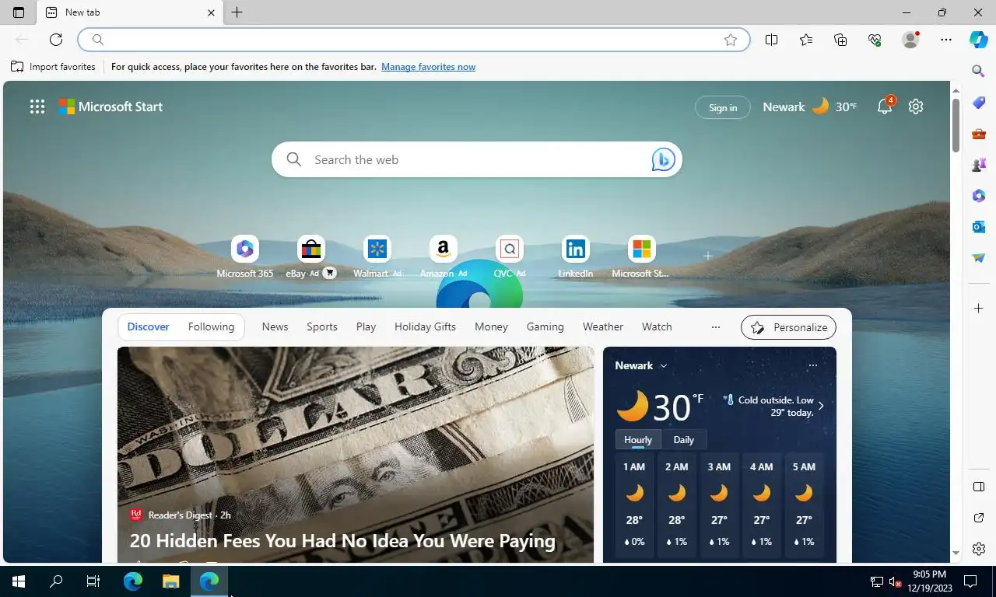Close the New tab tab
This screenshot has height=597, width=996.
pyautogui.click(x=212, y=12)
